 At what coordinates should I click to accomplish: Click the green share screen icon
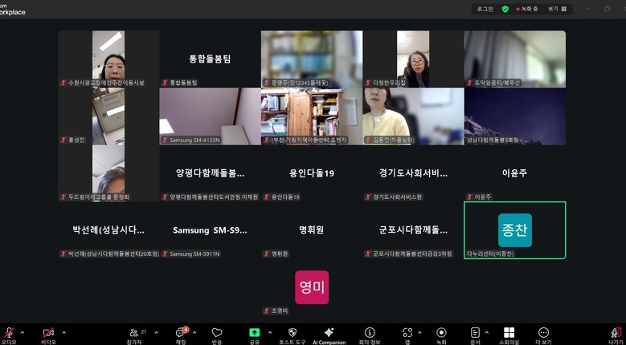[x=254, y=333]
